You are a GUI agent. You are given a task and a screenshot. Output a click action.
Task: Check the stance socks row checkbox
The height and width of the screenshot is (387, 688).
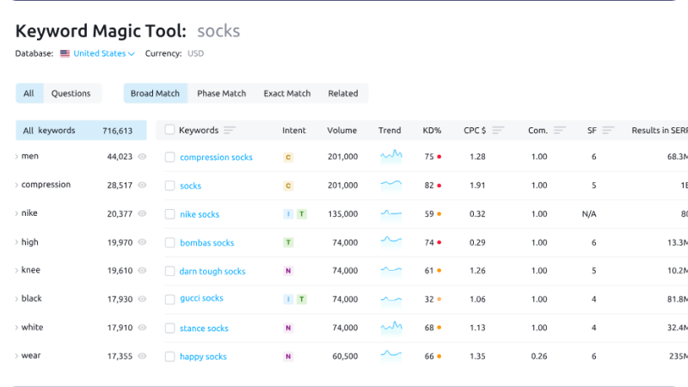pyautogui.click(x=169, y=329)
